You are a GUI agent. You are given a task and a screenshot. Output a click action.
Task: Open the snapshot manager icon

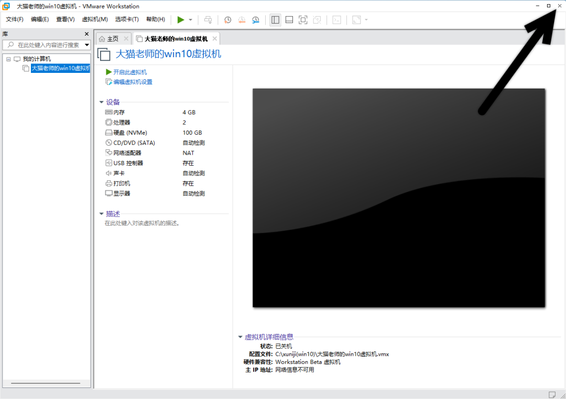pyautogui.click(x=255, y=20)
